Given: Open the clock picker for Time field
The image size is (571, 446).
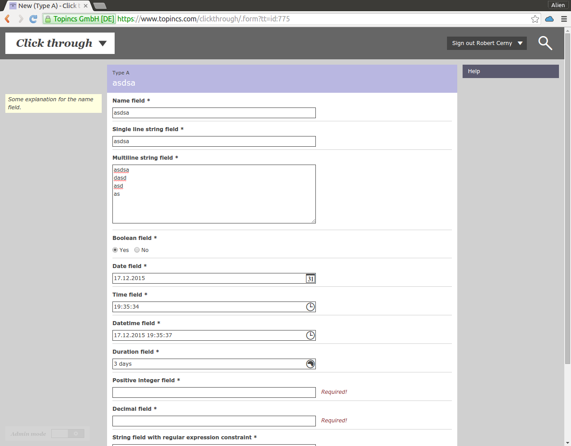Looking at the screenshot, I should (x=310, y=307).
